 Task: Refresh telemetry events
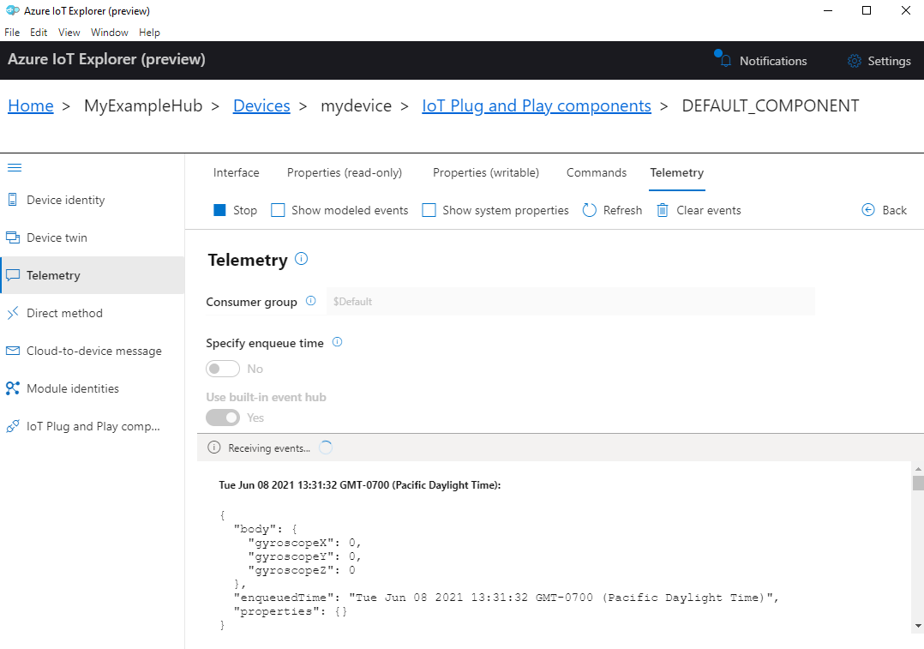coord(590,209)
